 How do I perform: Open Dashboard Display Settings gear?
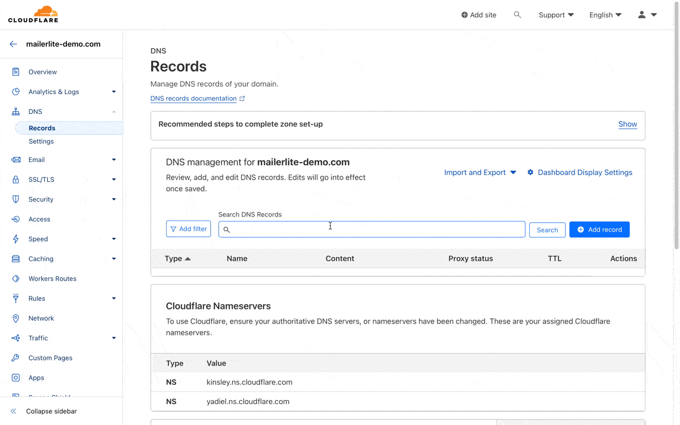pyautogui.click(x=530, y=172)
